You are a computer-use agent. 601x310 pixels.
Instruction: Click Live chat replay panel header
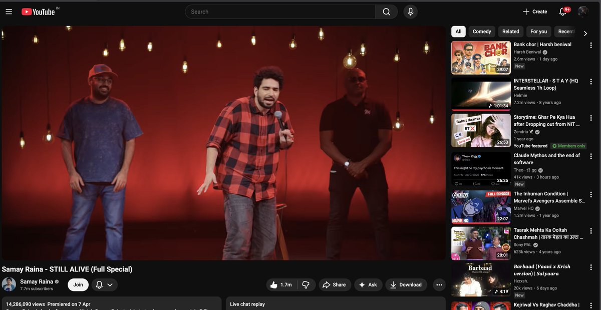[x=336, y=303]
